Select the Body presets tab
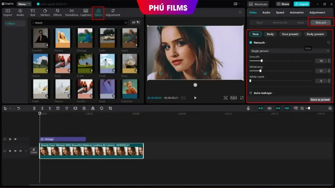Screen dimensions: 335x188 tap(315, 34)
